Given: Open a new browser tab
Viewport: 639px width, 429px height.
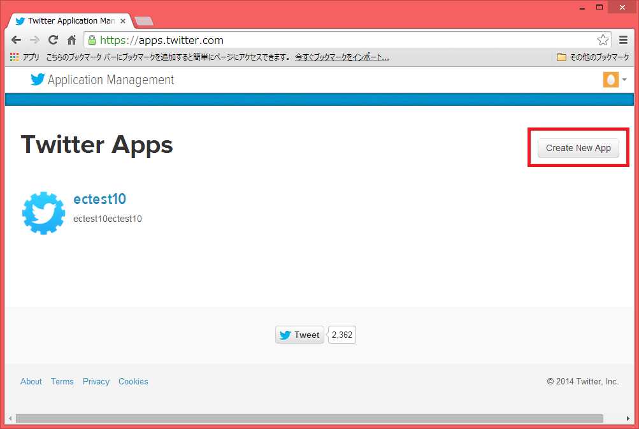Looking at the screenshot, I should coord(143,21).
